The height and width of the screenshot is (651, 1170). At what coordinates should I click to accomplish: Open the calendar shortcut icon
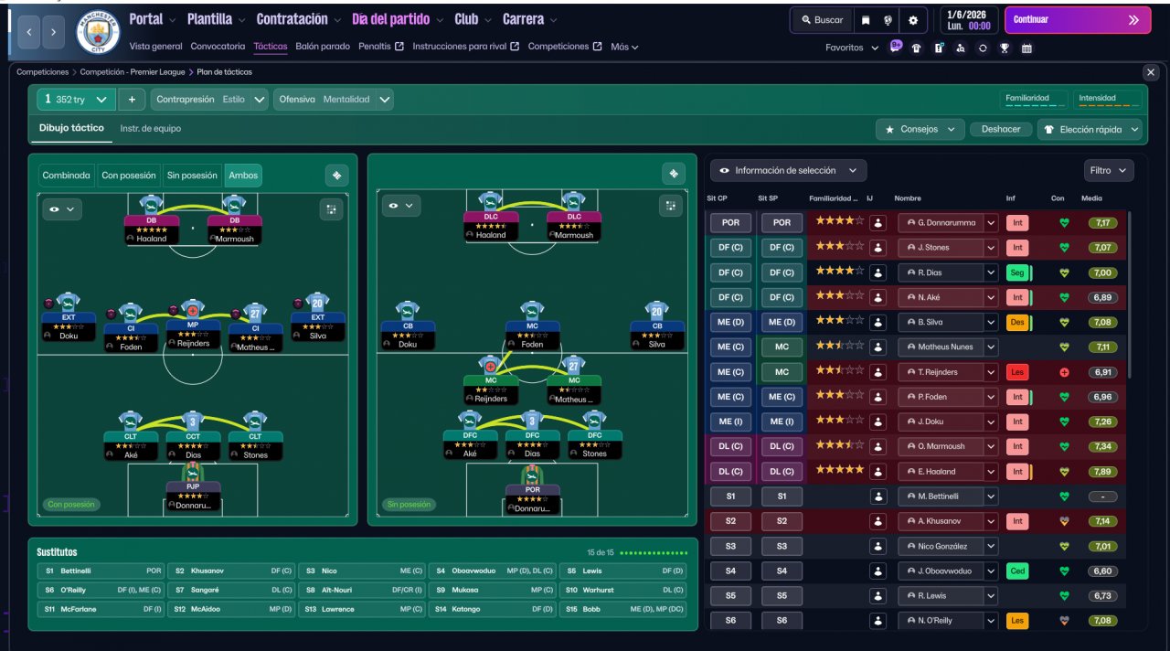click(x=1026, y=48)
